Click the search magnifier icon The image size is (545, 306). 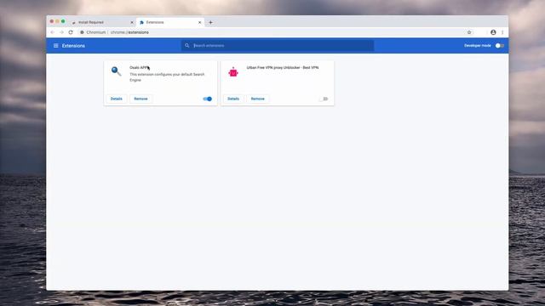pos(187,45)
